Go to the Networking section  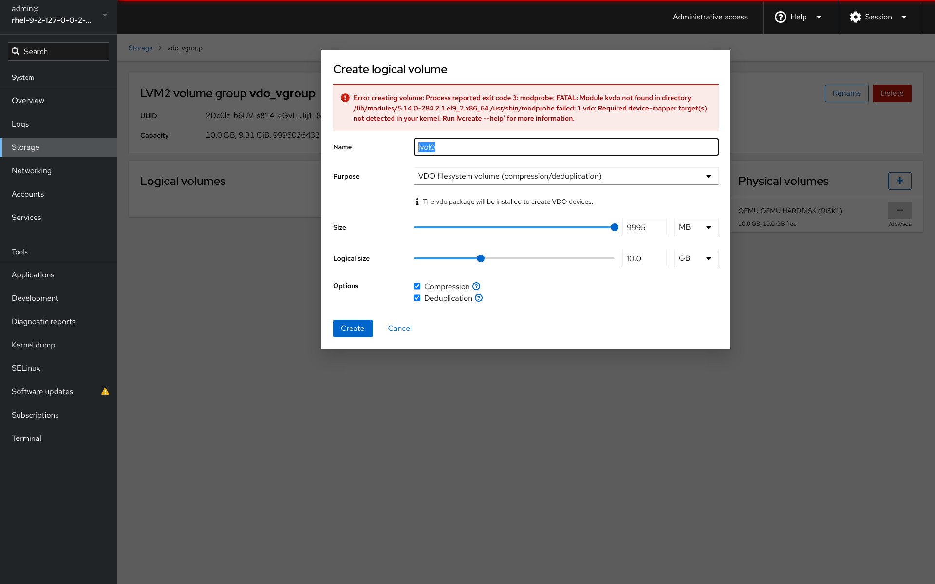(x=32, y=170)
